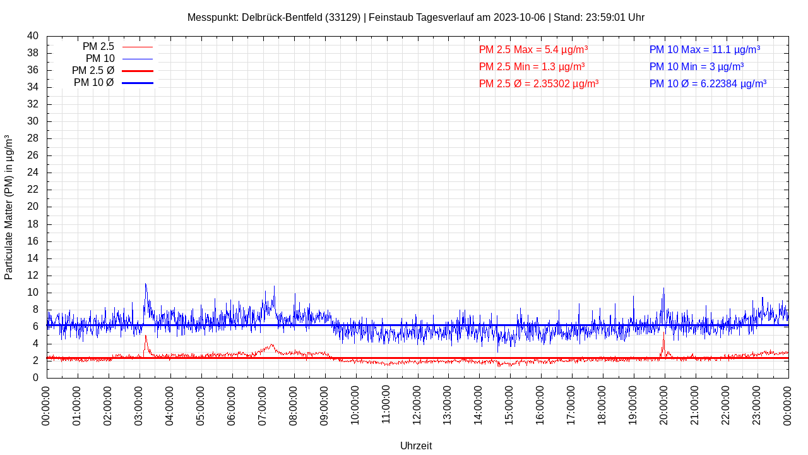
Task: Click the 20:00:00 time axis tick label
Action: [664, 404]
